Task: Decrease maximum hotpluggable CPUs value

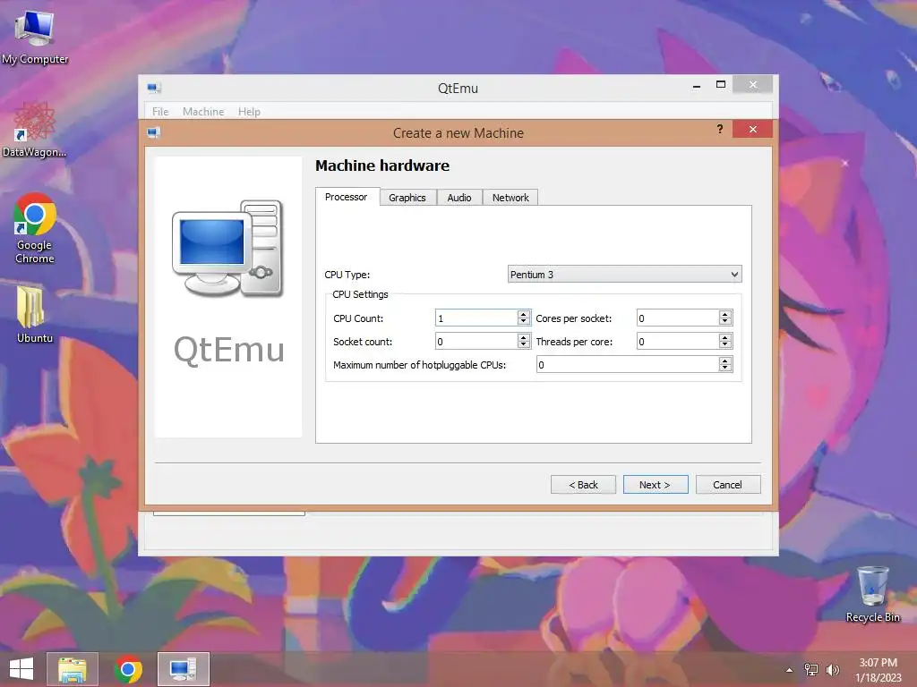Action: pos(725,369)
